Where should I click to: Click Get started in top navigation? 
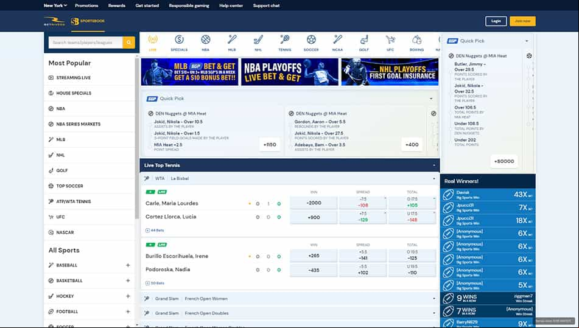[x=147, y=5]
